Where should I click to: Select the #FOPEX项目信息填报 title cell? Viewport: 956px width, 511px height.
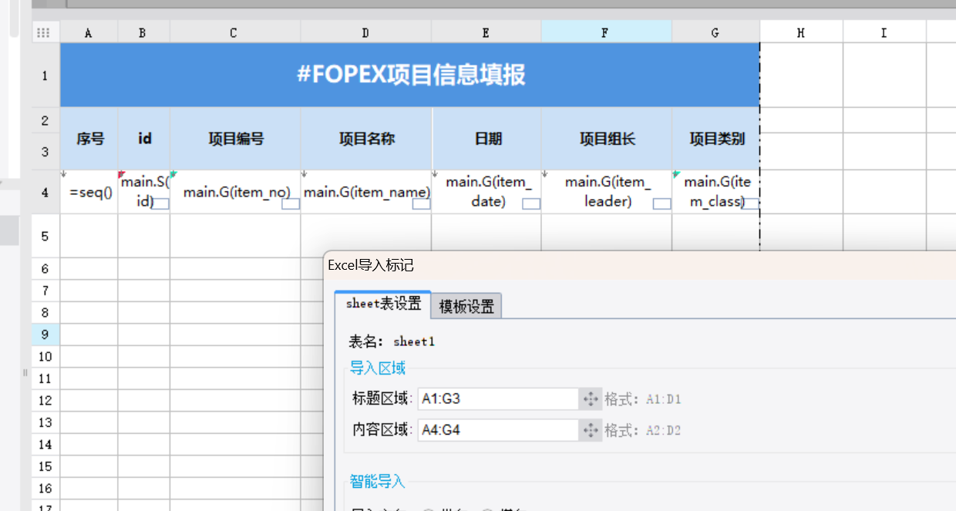(410, 75)
